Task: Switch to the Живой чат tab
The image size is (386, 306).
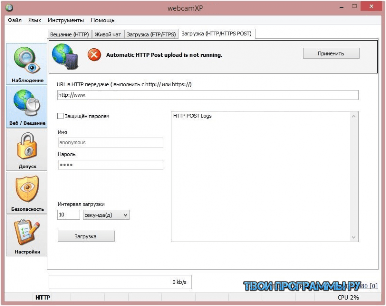Action: (x=108, y=34)
